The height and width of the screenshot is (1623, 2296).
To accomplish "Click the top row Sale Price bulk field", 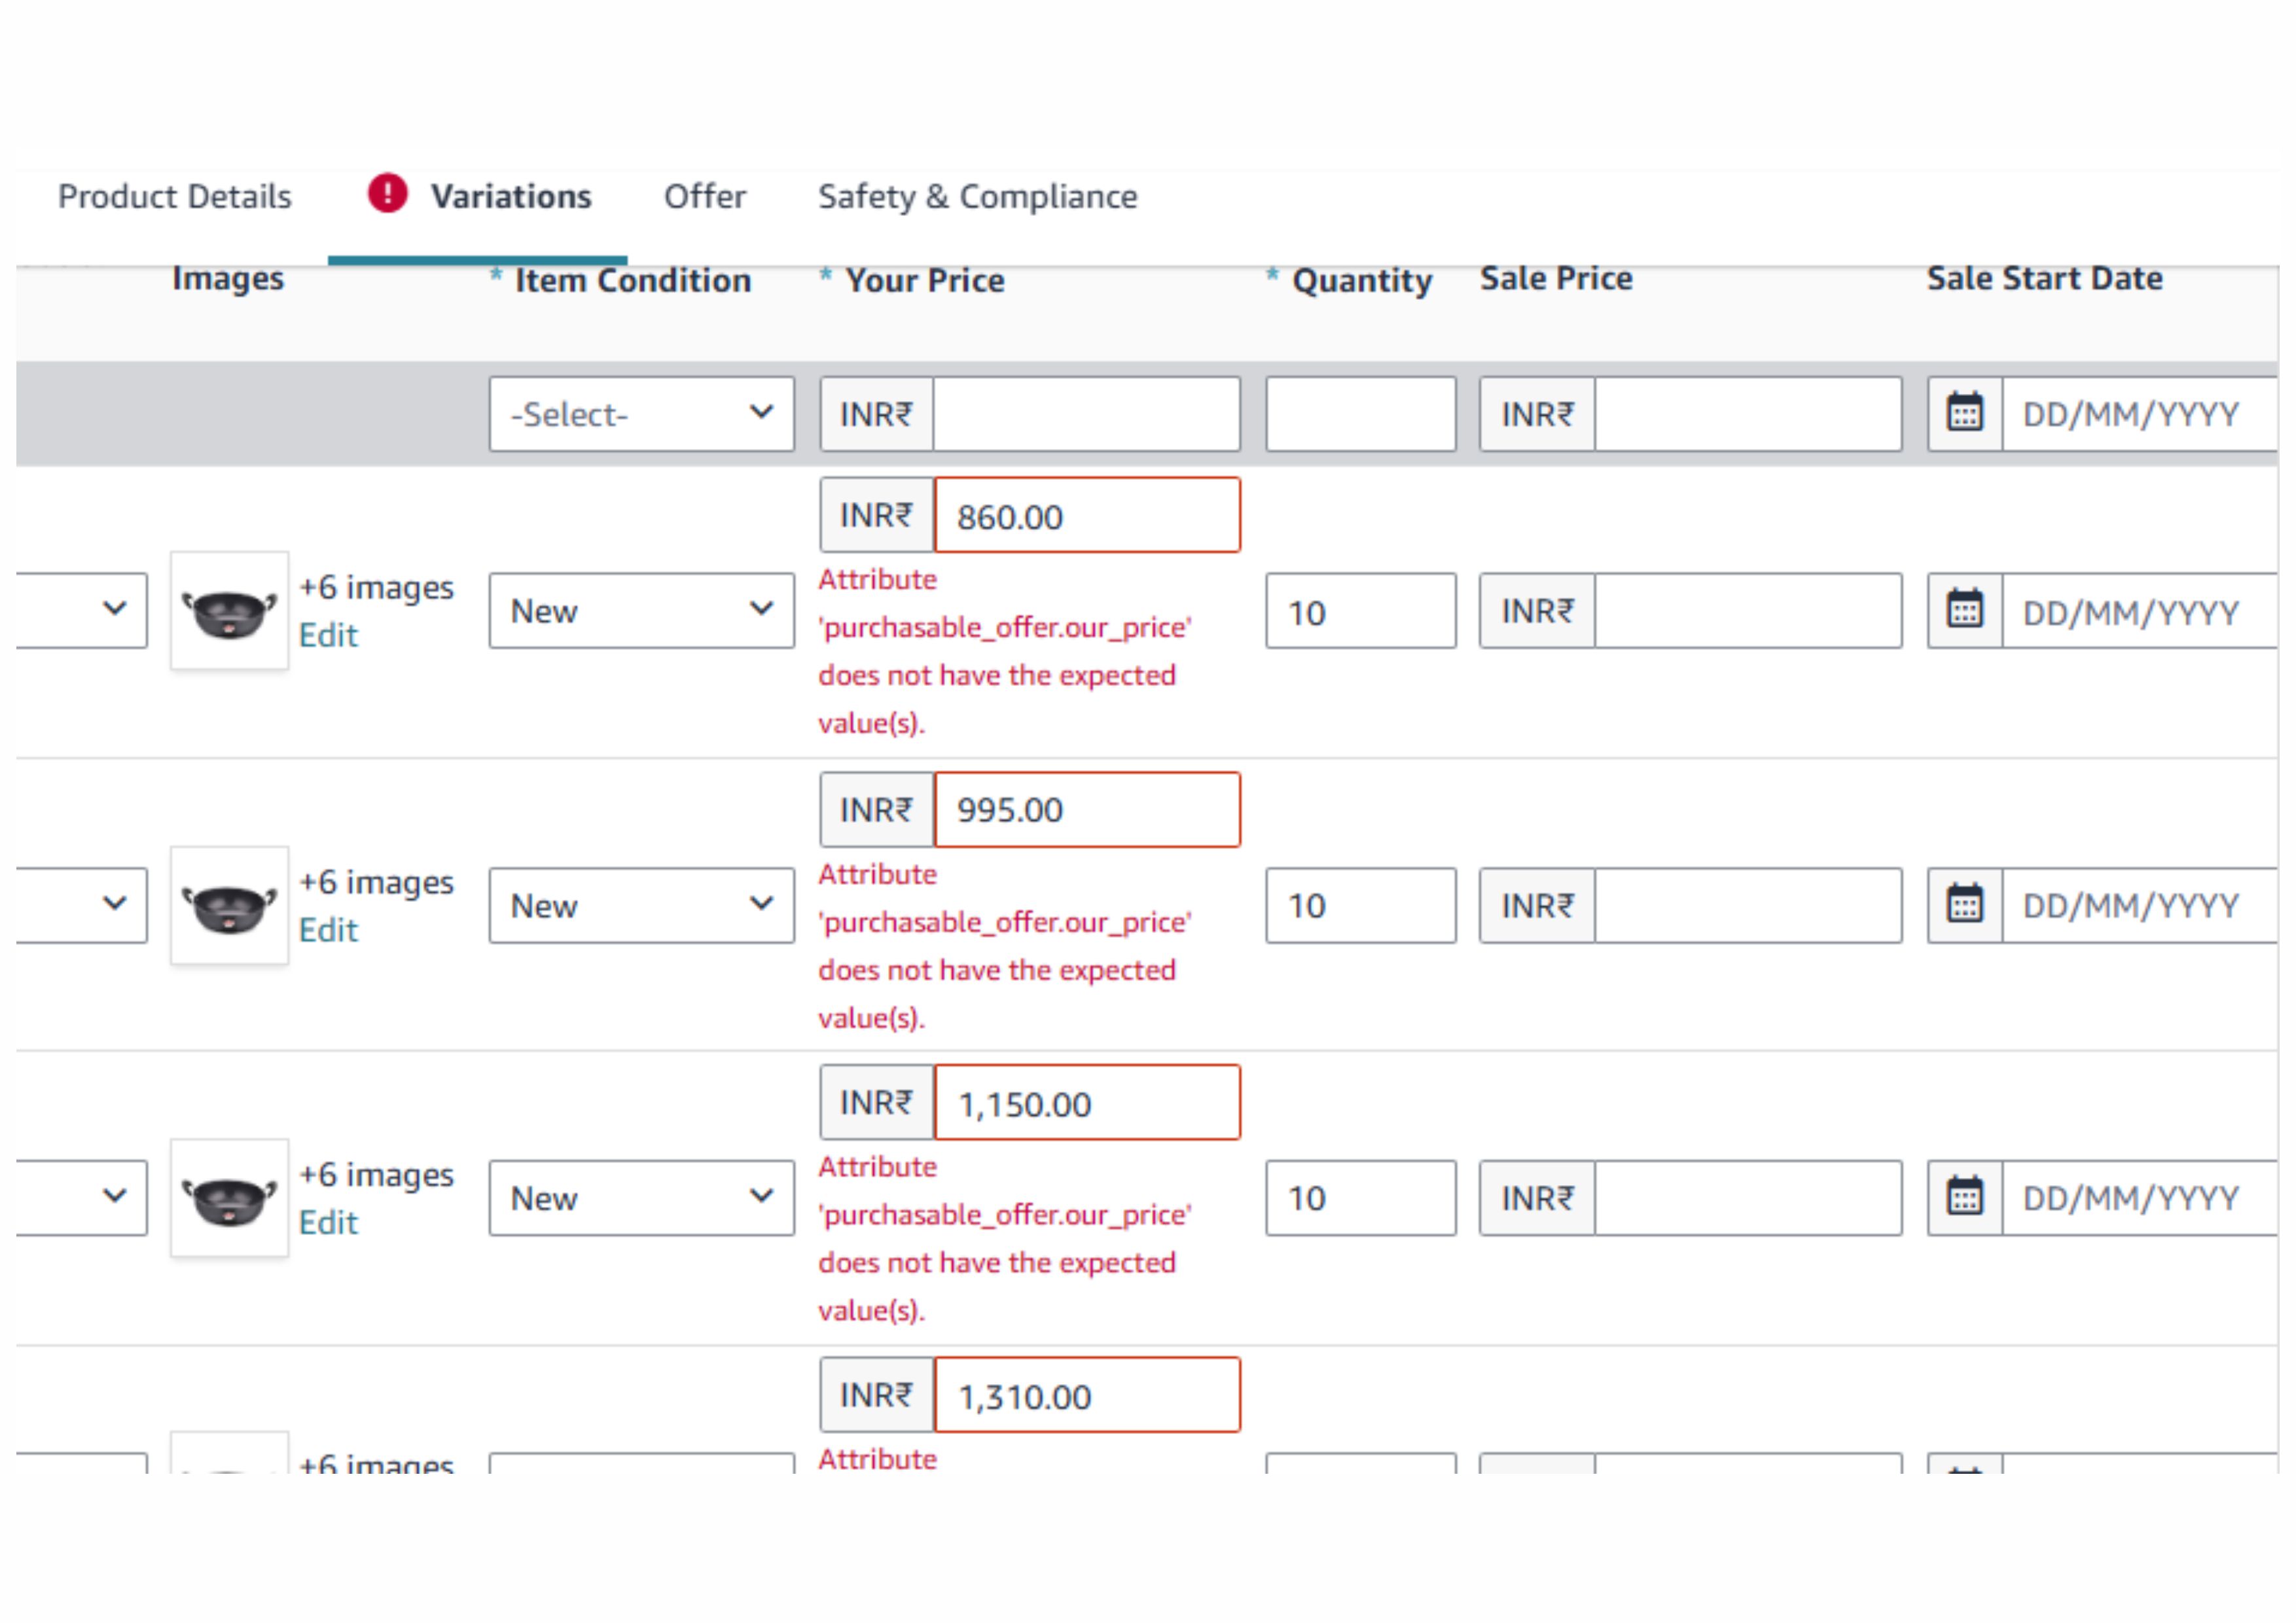I will [1749, 414].
